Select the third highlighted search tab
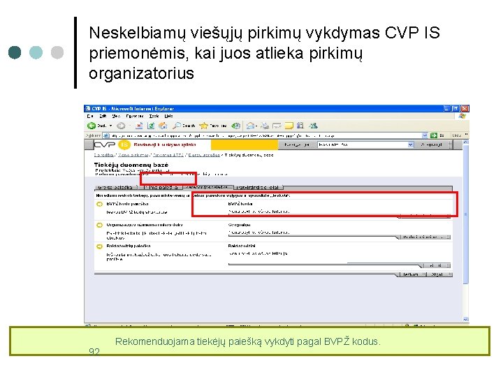The height and width of the screenshot is (377, 503). (x=207, y=187)
